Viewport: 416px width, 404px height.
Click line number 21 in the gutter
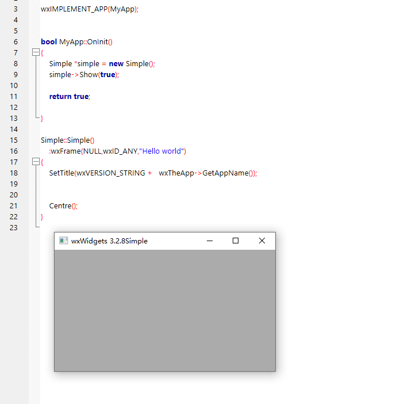point(14,205)
